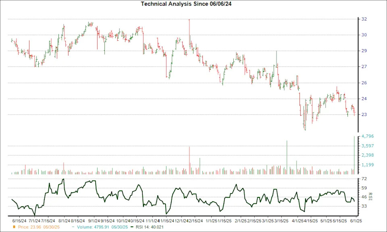Viewport: 387px width, 232px height.
Task: Click the date label 7/15/24
Action: (48, 221)
